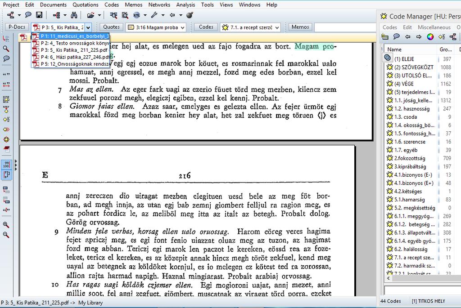Viewport: 461px width, 308px height.
Task: Open the Project menu
Action: click(11, 4)
